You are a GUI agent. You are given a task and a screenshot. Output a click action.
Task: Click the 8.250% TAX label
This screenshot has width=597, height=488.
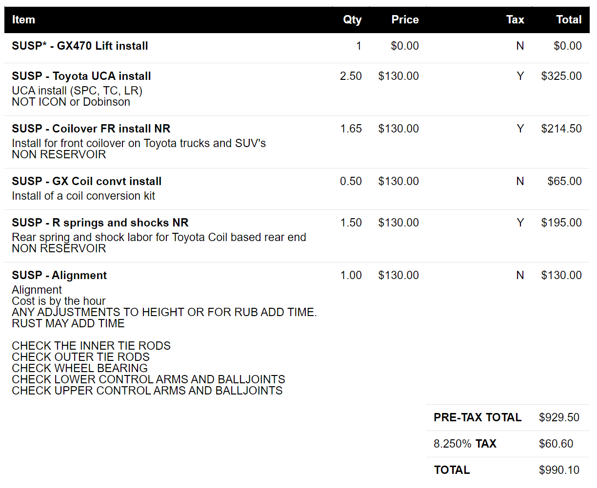point(465,444)
